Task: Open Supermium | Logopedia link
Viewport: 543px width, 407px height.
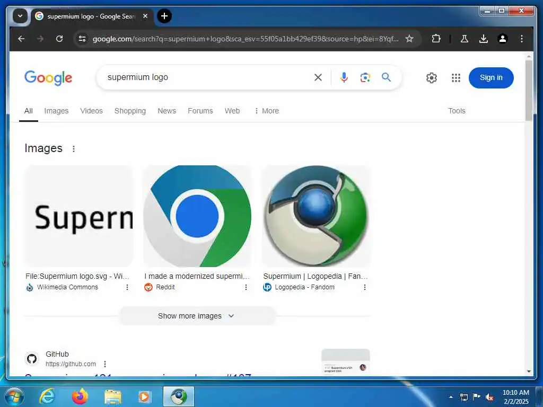Action: (316, 276)
